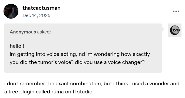185x98 pixels.
Task: Open thatcactusman's blog via username
Action: point(42,8)
